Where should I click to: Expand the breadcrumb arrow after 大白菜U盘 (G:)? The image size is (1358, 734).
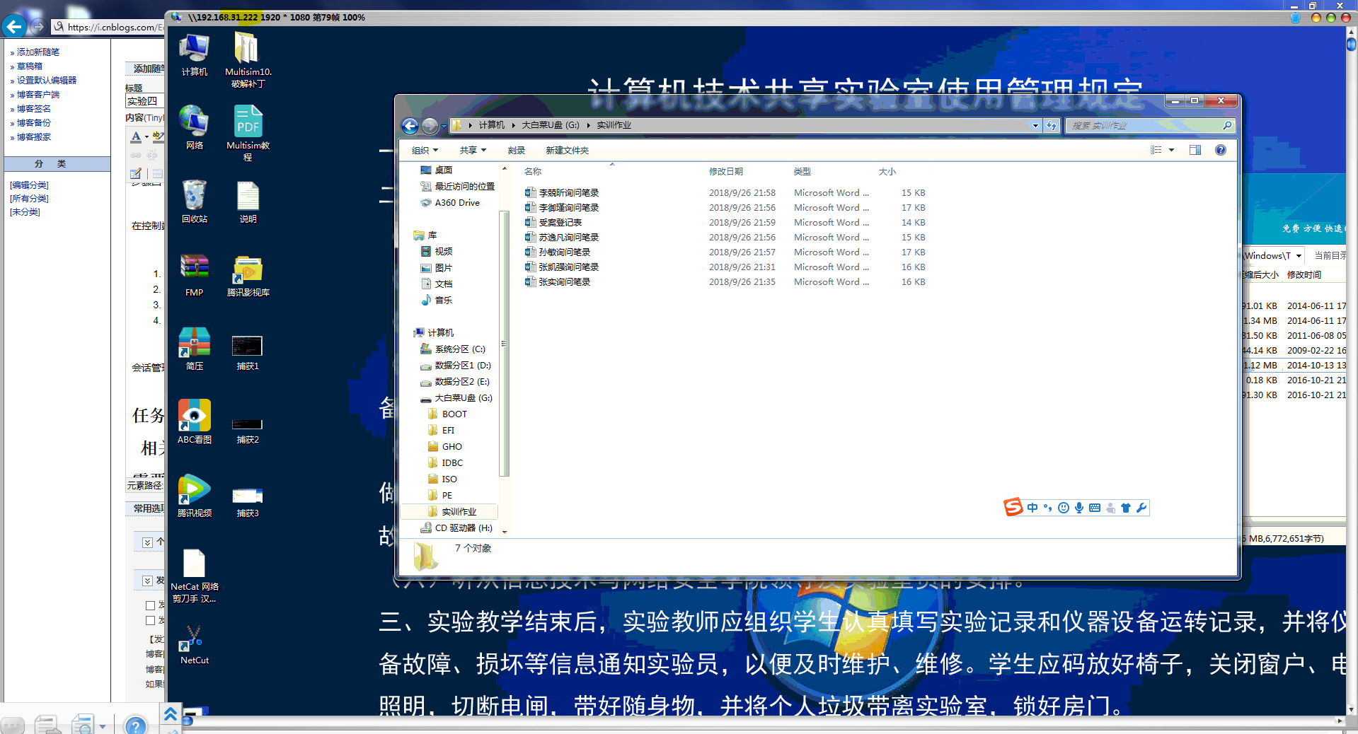pos(588,125)
